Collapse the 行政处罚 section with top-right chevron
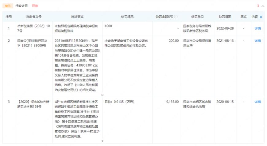 pyautogui.click(x=263, y=6)
